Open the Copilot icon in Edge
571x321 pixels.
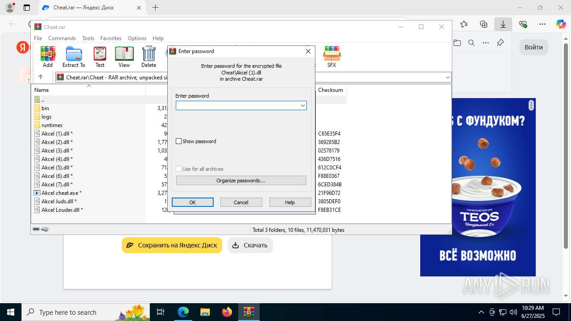click(561, 24)
